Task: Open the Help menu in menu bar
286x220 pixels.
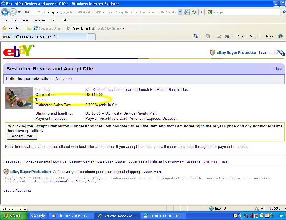Action: point(64,20)
